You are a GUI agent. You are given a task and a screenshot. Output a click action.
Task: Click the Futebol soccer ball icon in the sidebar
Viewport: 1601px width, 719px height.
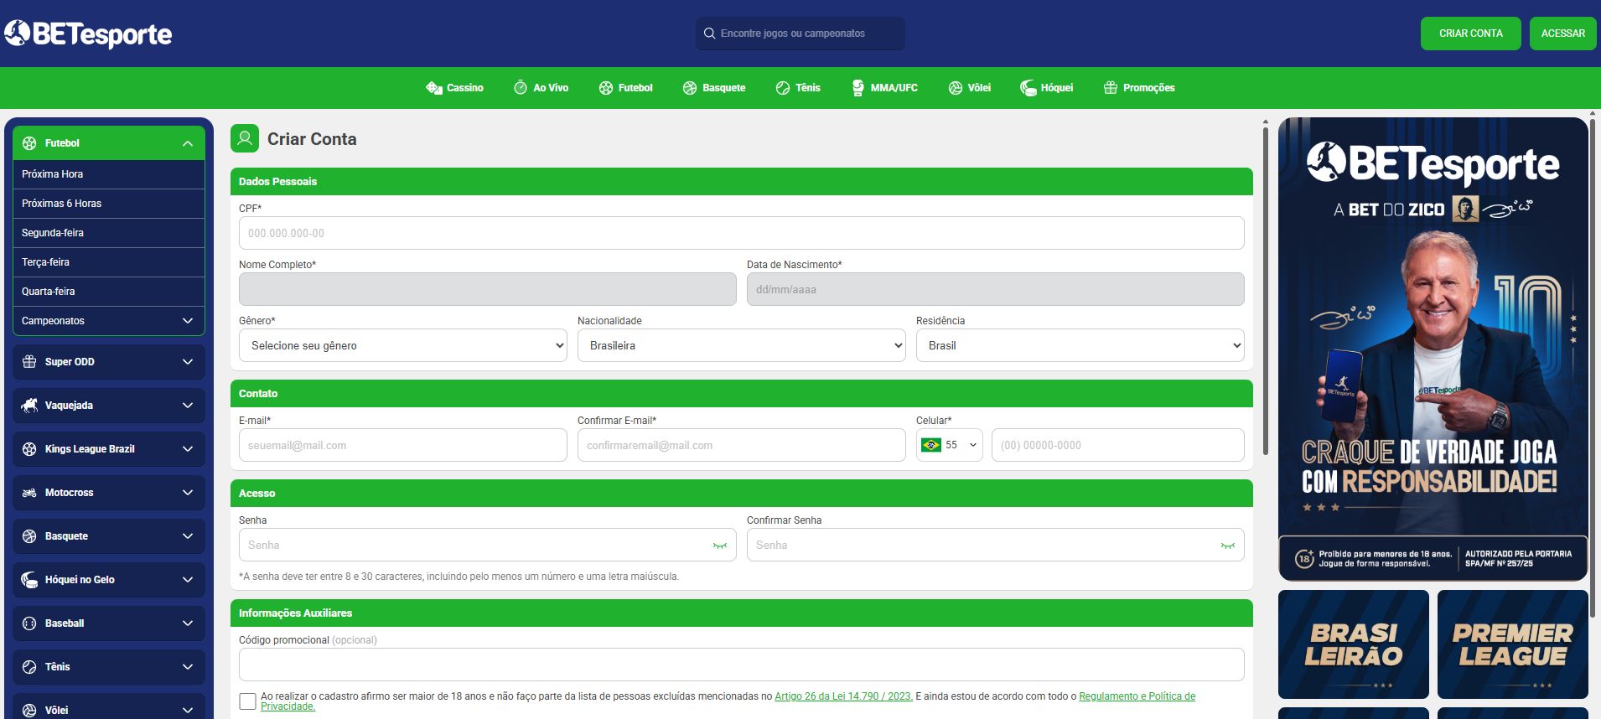pyautogui.click(x=29, y=143)
